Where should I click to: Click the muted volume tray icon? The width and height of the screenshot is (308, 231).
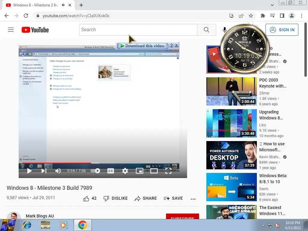[x=278, y=226]
